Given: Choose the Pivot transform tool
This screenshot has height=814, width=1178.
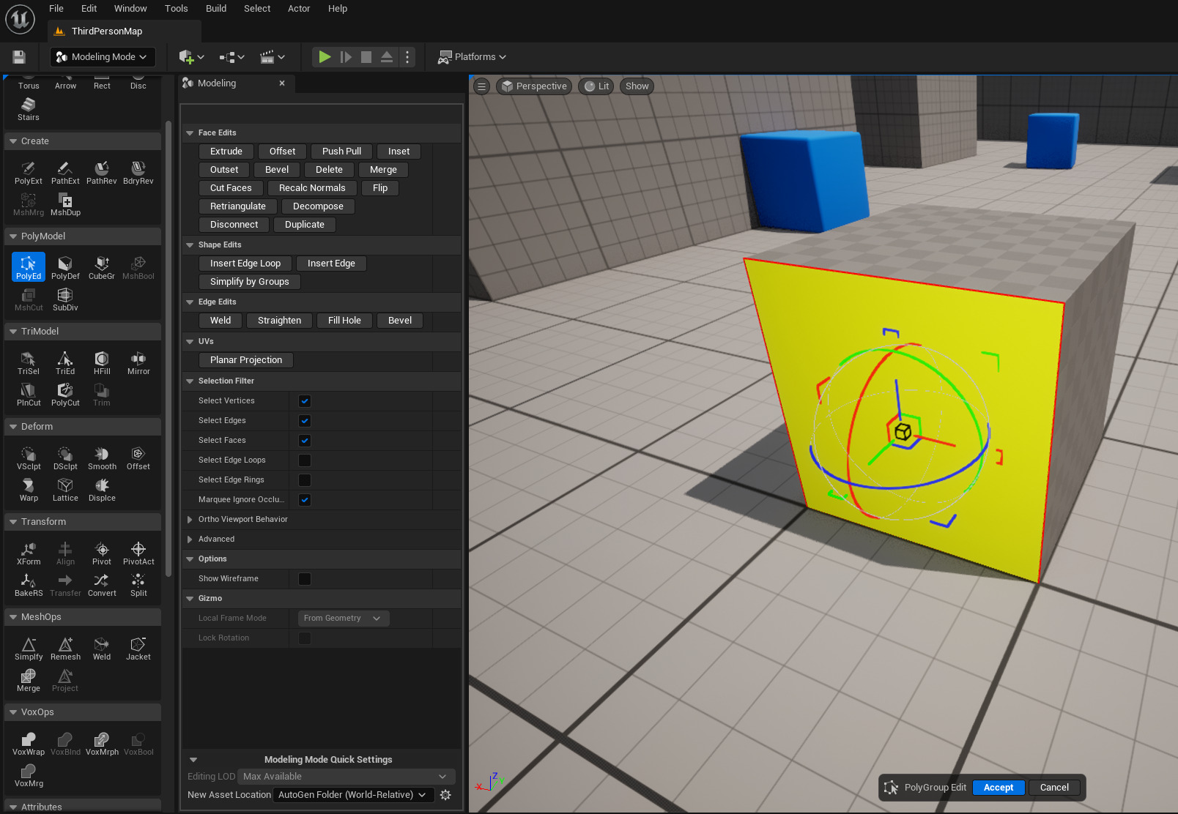Looking at the screenshot, I should 102,553.
